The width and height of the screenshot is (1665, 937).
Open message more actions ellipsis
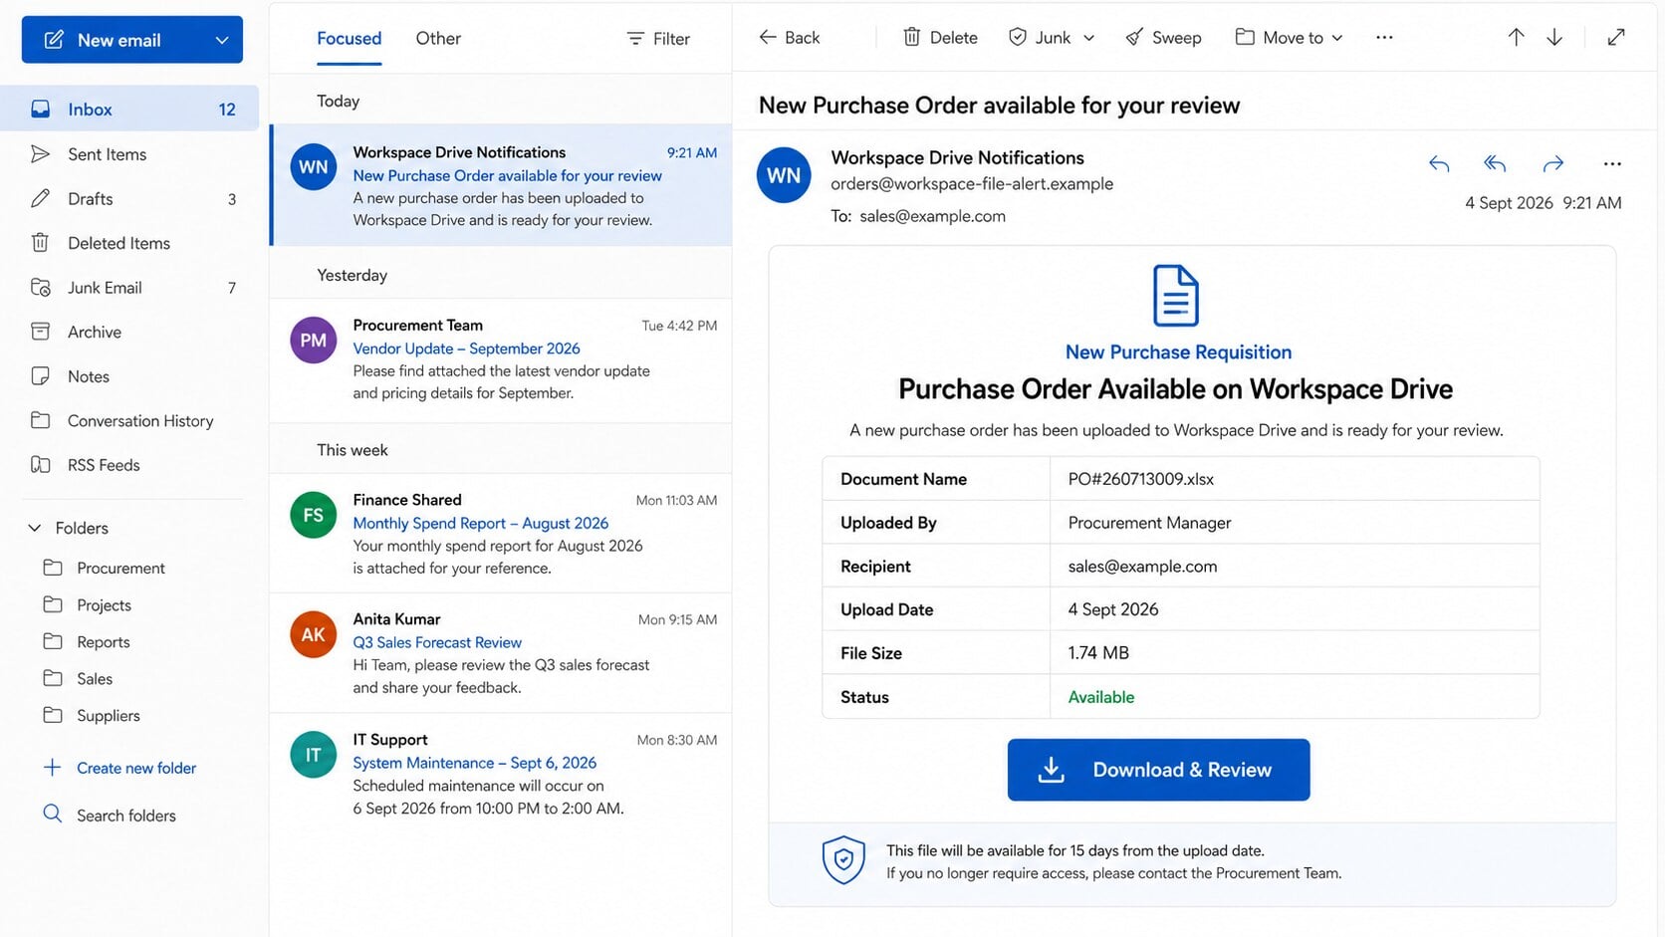(x=1612, y=163)
